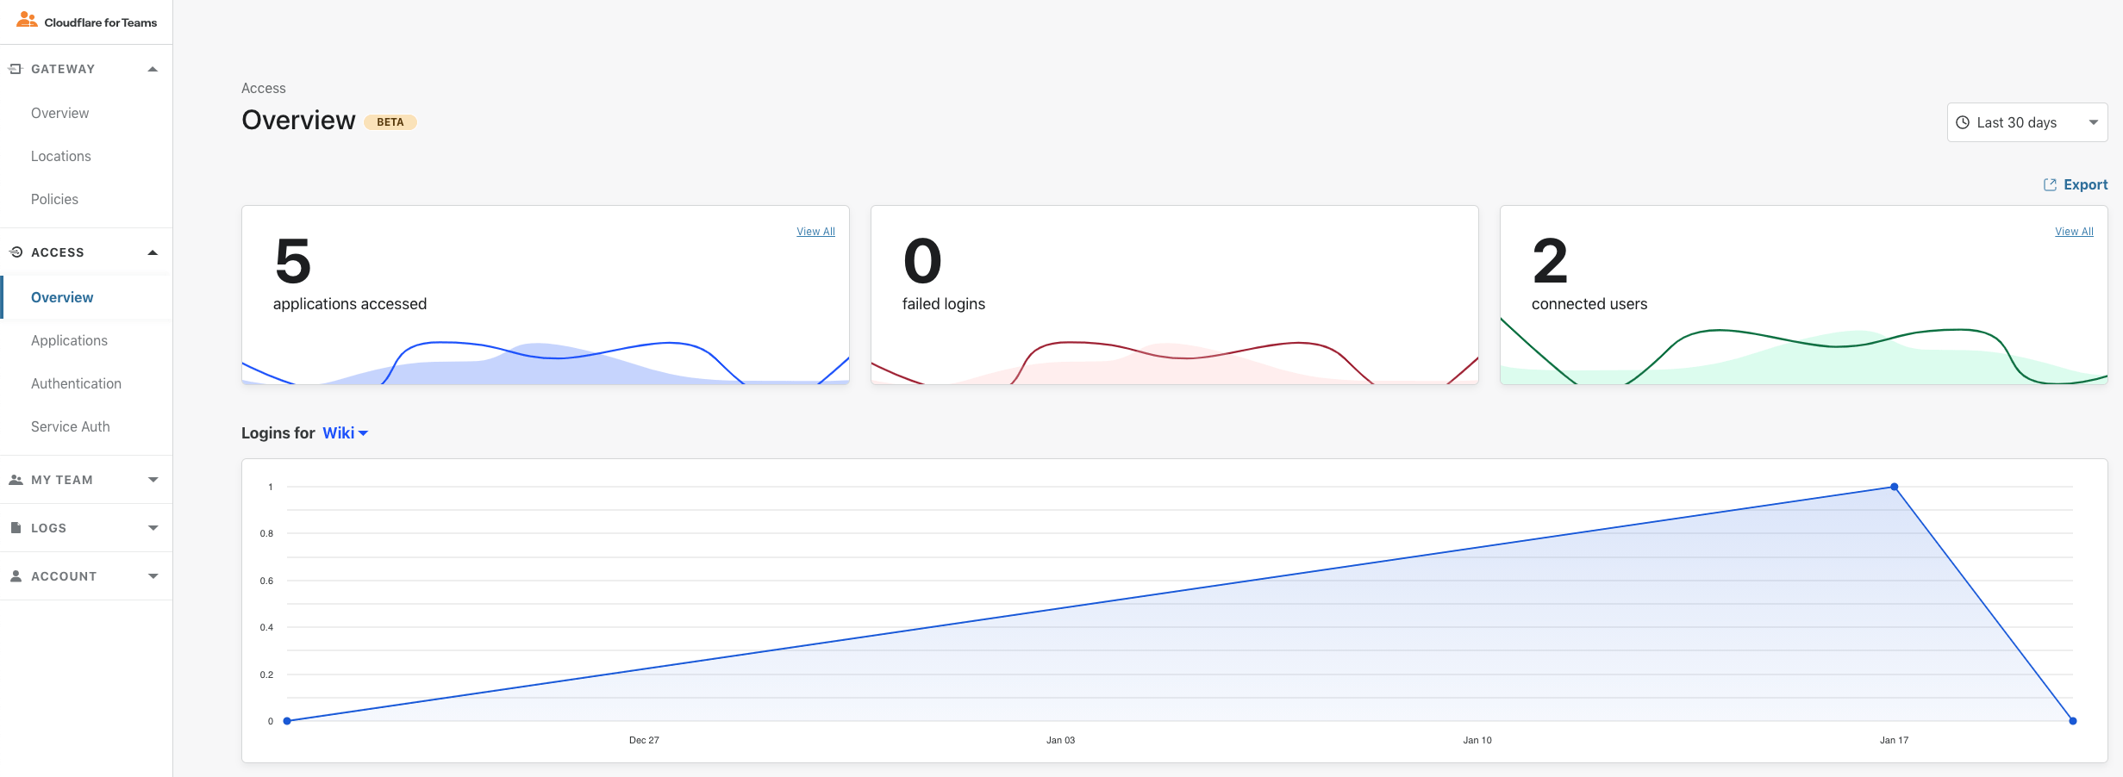Go to Gateway Policies page

54,199
